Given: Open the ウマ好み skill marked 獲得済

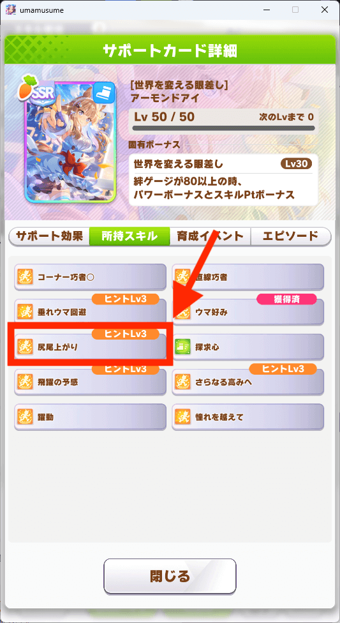Looking at the screenshot, I should point(248,312).
